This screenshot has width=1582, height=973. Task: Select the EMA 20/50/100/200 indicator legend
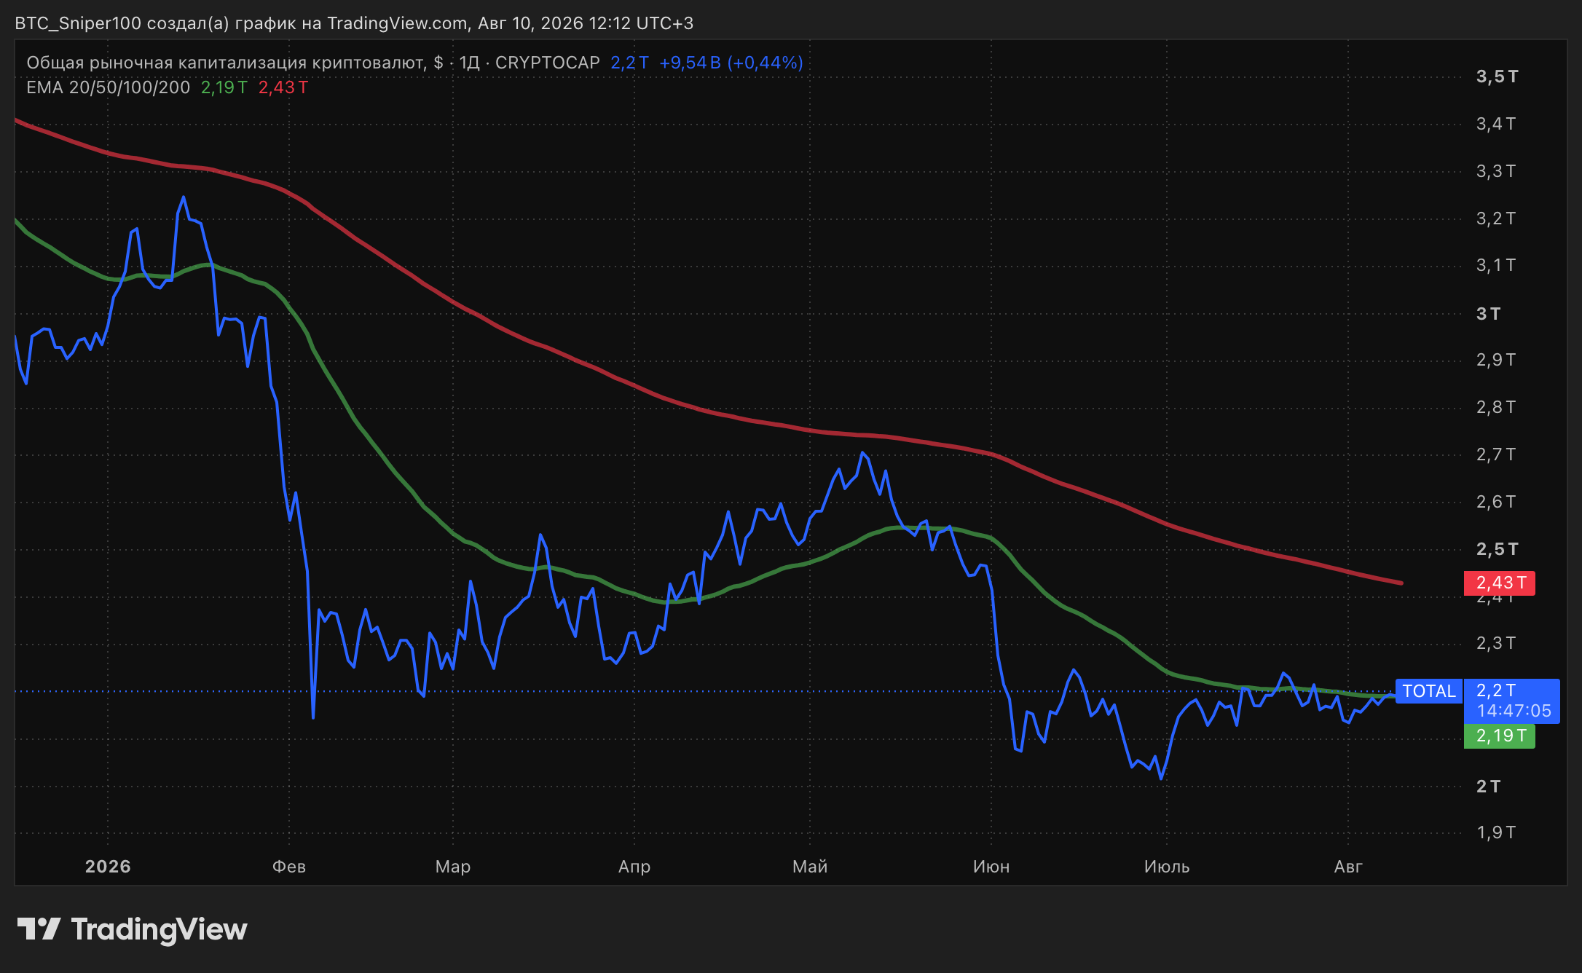point(108,87)
